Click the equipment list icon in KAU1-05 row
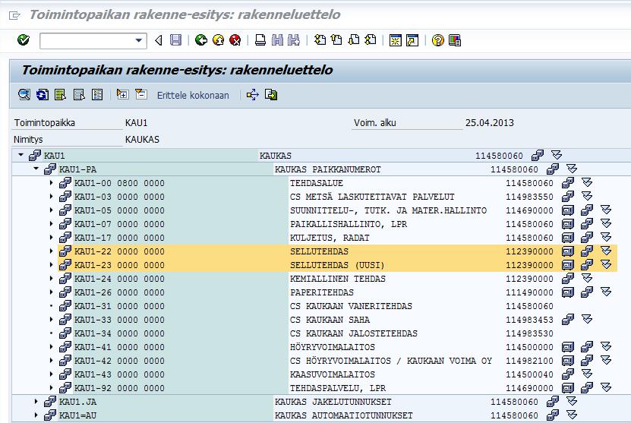The height and width of the screenshot is (423, 631). click(568, 210)
